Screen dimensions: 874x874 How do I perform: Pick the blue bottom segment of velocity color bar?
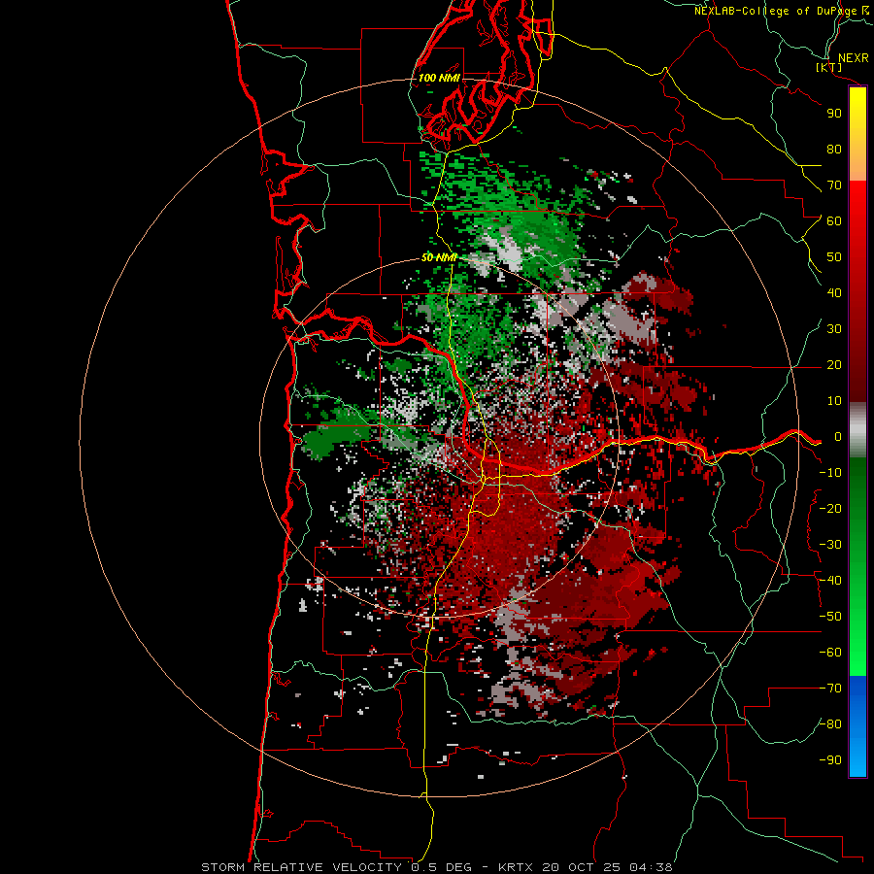857,726
